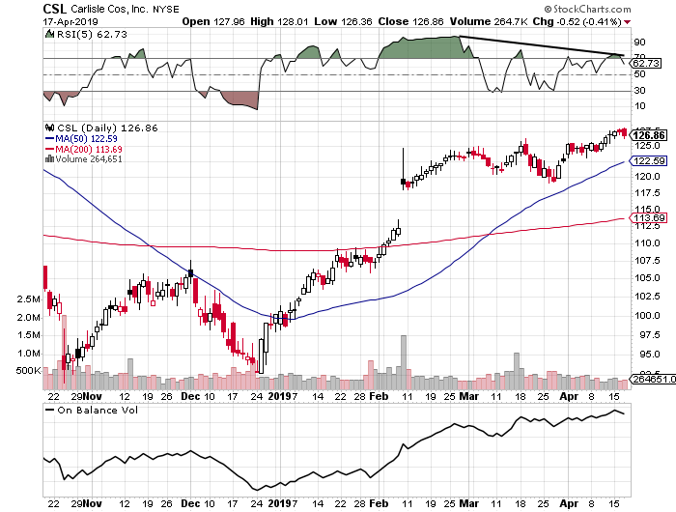Click the 17-Apr-2019 date label
The width and height of the screenshot is (676, 512).
point(70,21)
